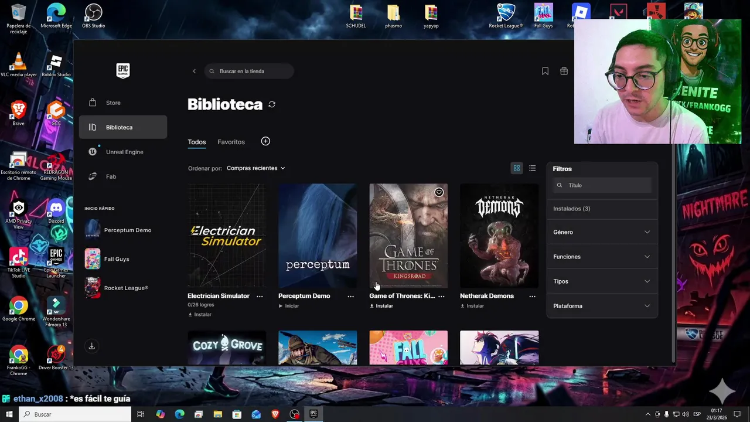Open Driver Booster 13 desktop icon
The image size is (750, 422).
(56, 357)
